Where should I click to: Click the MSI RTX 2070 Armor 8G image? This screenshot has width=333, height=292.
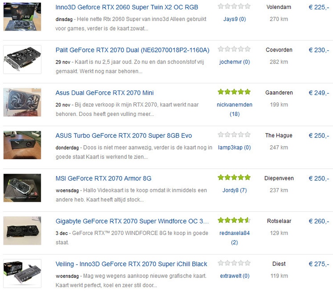click(x=22, y=188)
